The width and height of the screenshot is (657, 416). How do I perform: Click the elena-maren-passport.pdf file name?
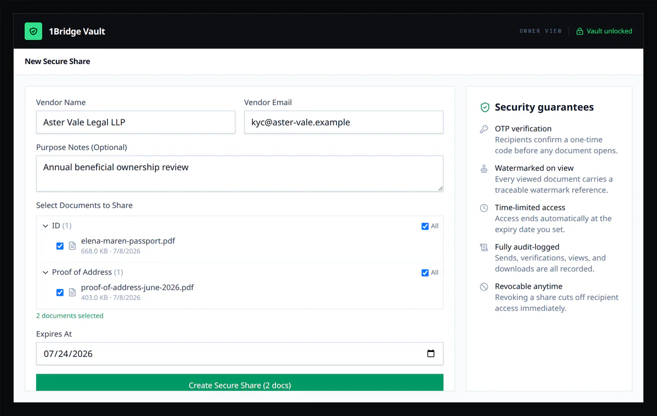pos(128,241)
